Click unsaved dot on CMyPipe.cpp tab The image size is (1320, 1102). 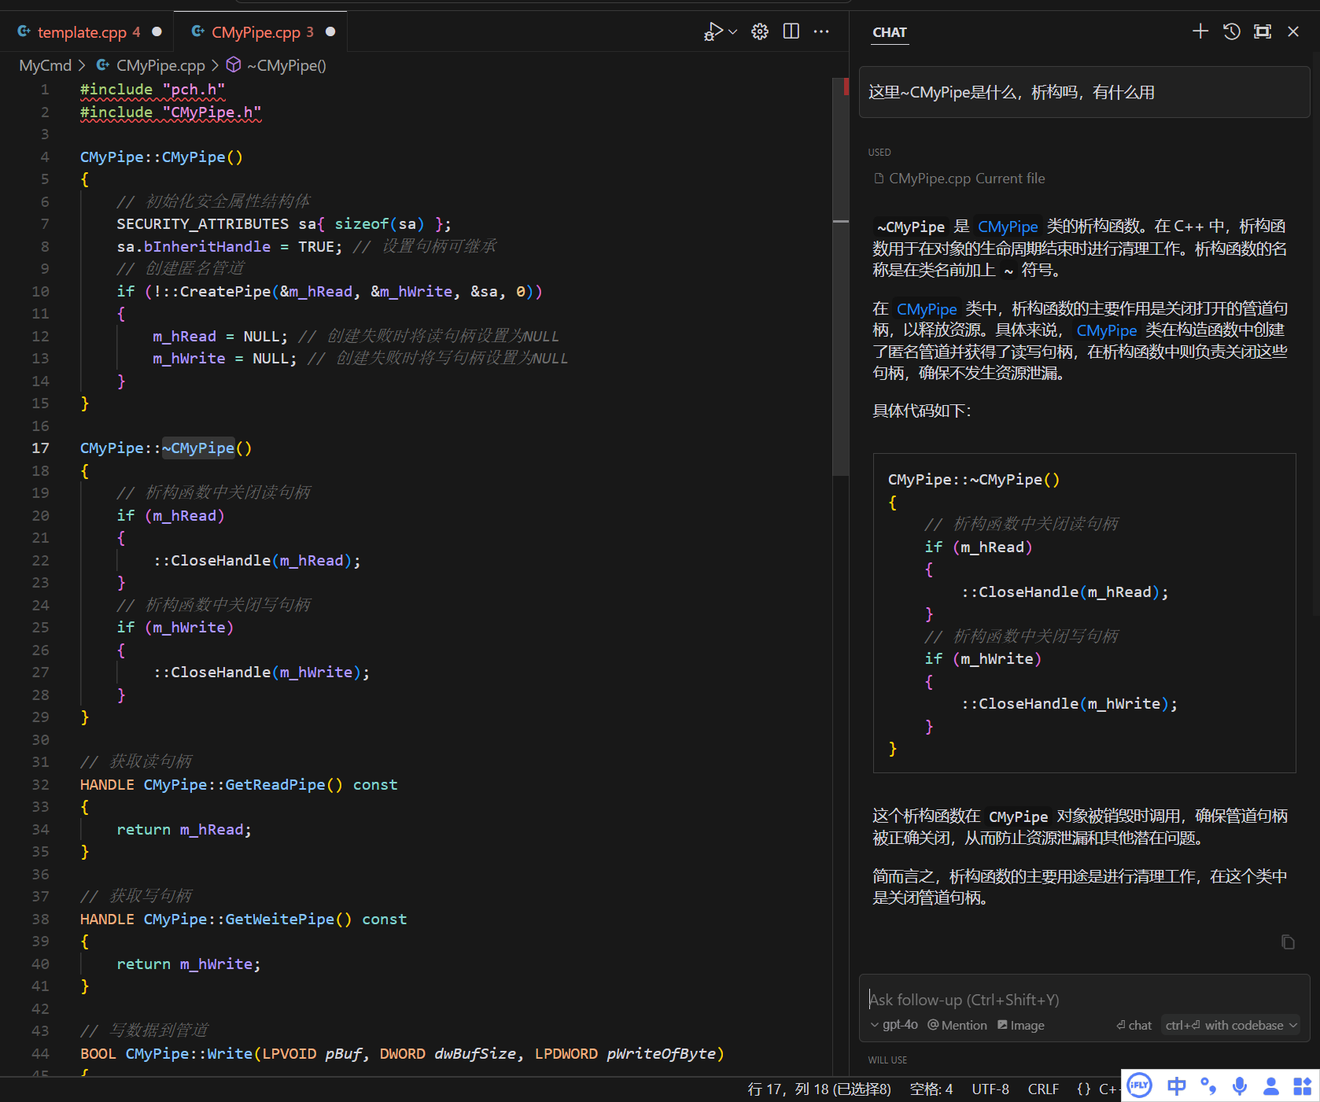point(330,31)
